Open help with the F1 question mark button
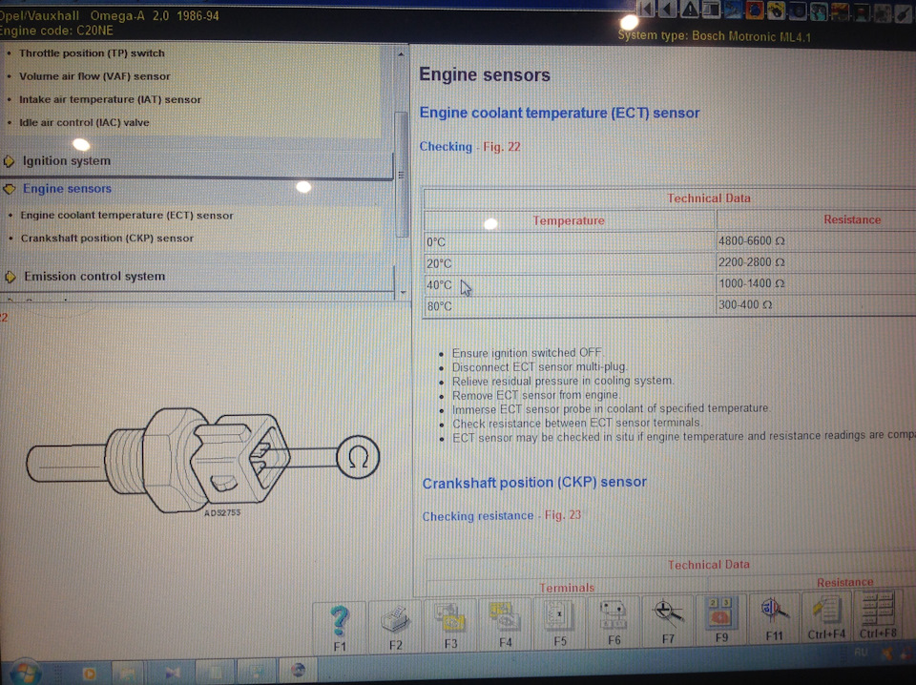The height and width of the screenshot is (685, 916). [x=340, y=627]
